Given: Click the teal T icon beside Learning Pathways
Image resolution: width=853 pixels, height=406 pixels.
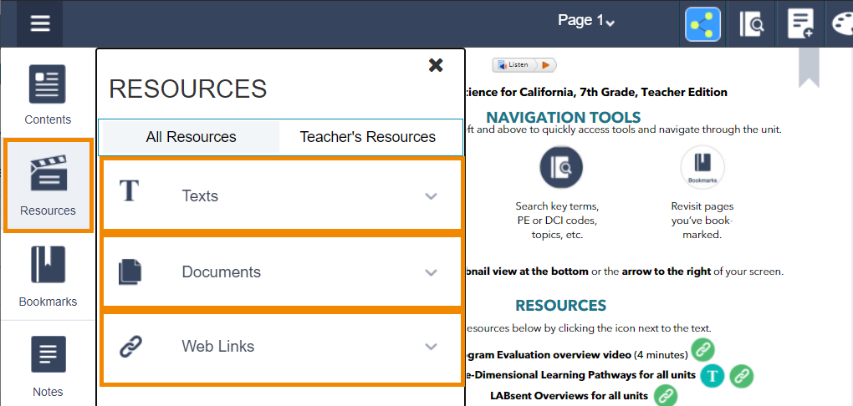Looking at the screenshot, I should tap(712, 375).
